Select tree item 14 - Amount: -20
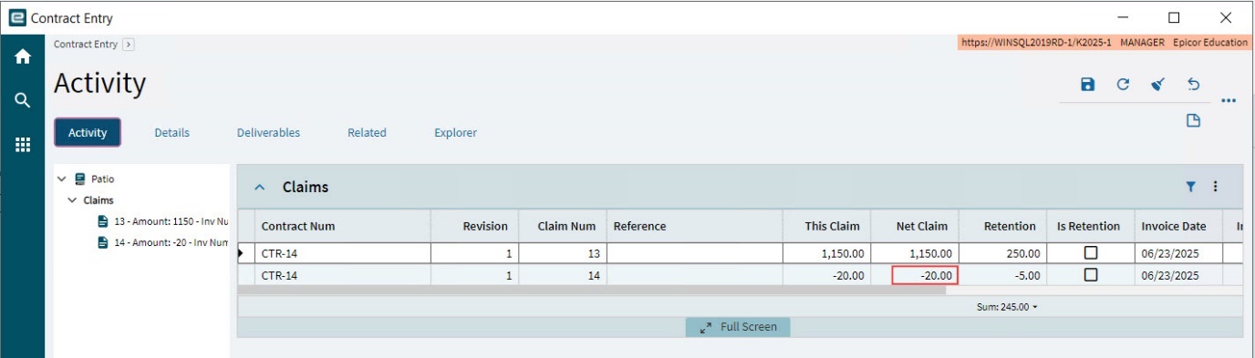This screenshot has height=358, width=1255. [163, 242]
